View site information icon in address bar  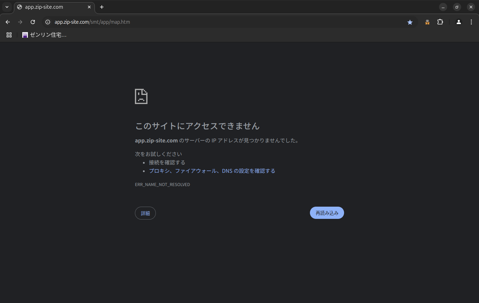pyautogui.click(x=48, y=22)
